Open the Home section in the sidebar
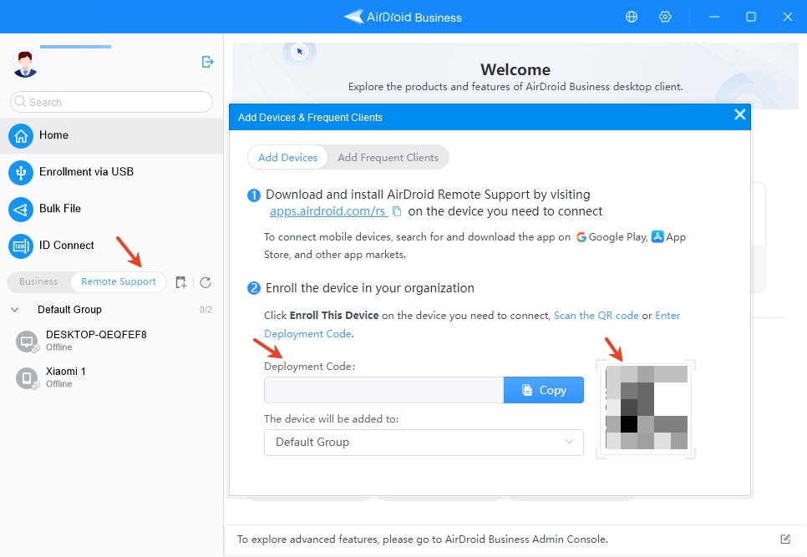807x557 pixels. [x=53, y=135]
